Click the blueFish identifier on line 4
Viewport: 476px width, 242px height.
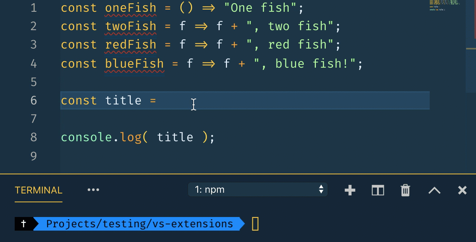(x=134, y=64)
